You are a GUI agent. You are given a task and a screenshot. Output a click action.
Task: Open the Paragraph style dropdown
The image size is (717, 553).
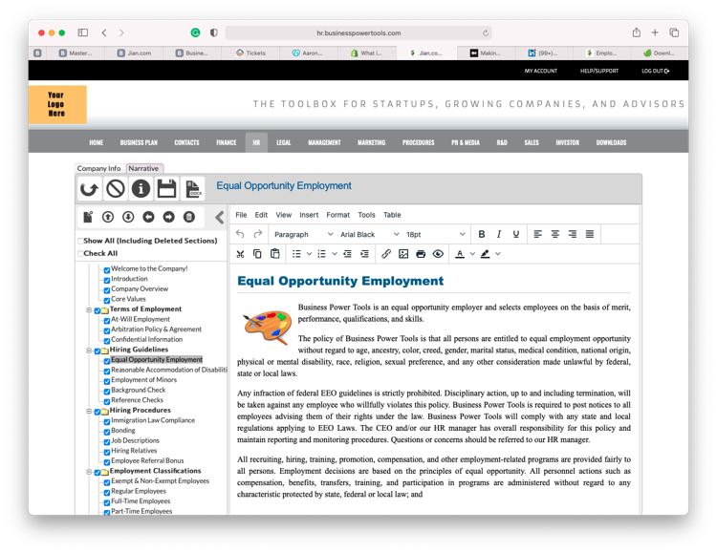pyautogui.click(x=303, y=234)
